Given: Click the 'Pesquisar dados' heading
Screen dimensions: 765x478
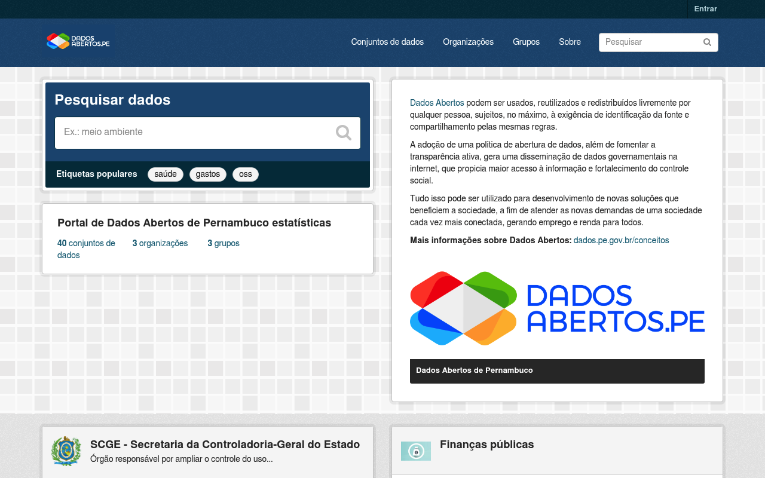Looking at the screenshot, I should (112, 100).
